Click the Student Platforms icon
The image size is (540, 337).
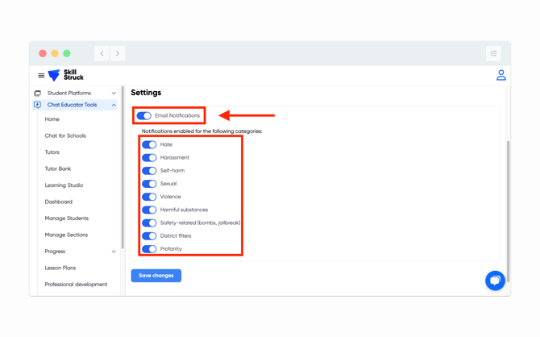point(38,94)
